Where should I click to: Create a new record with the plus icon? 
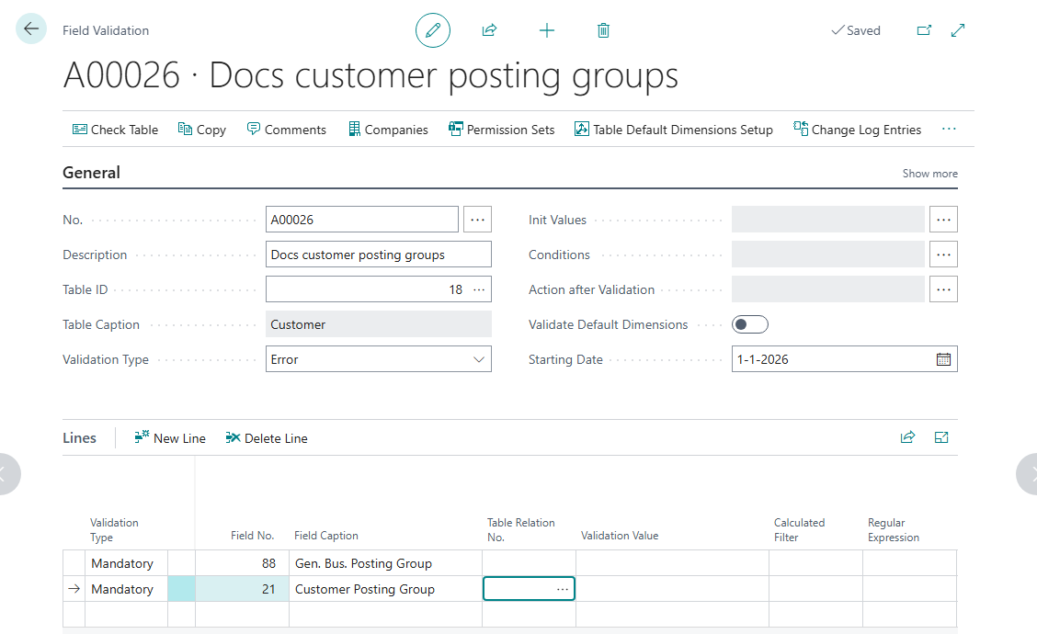pos(547,30)
